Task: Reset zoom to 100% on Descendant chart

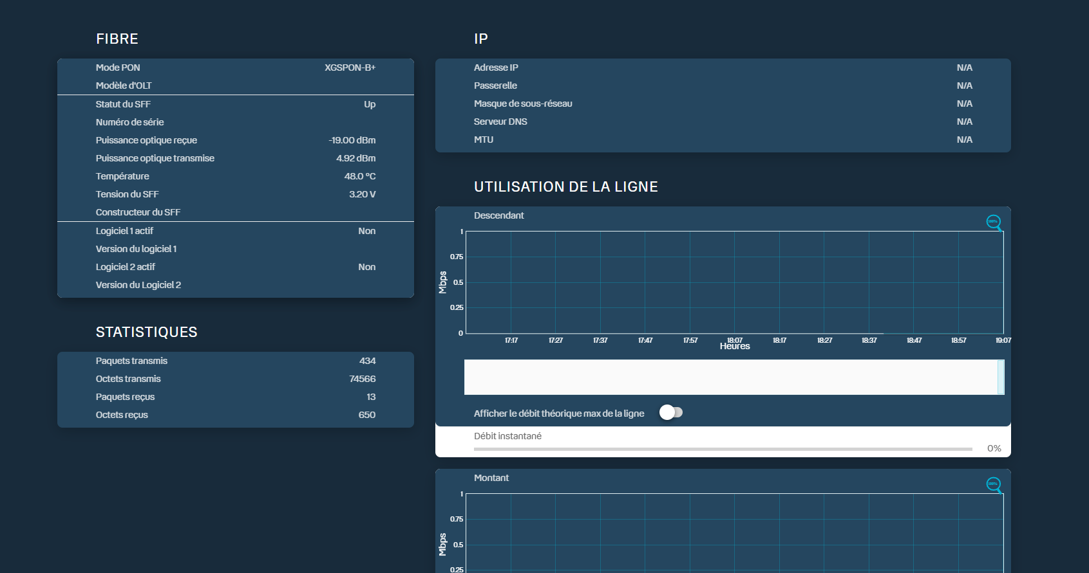Action: coord(993,222)
